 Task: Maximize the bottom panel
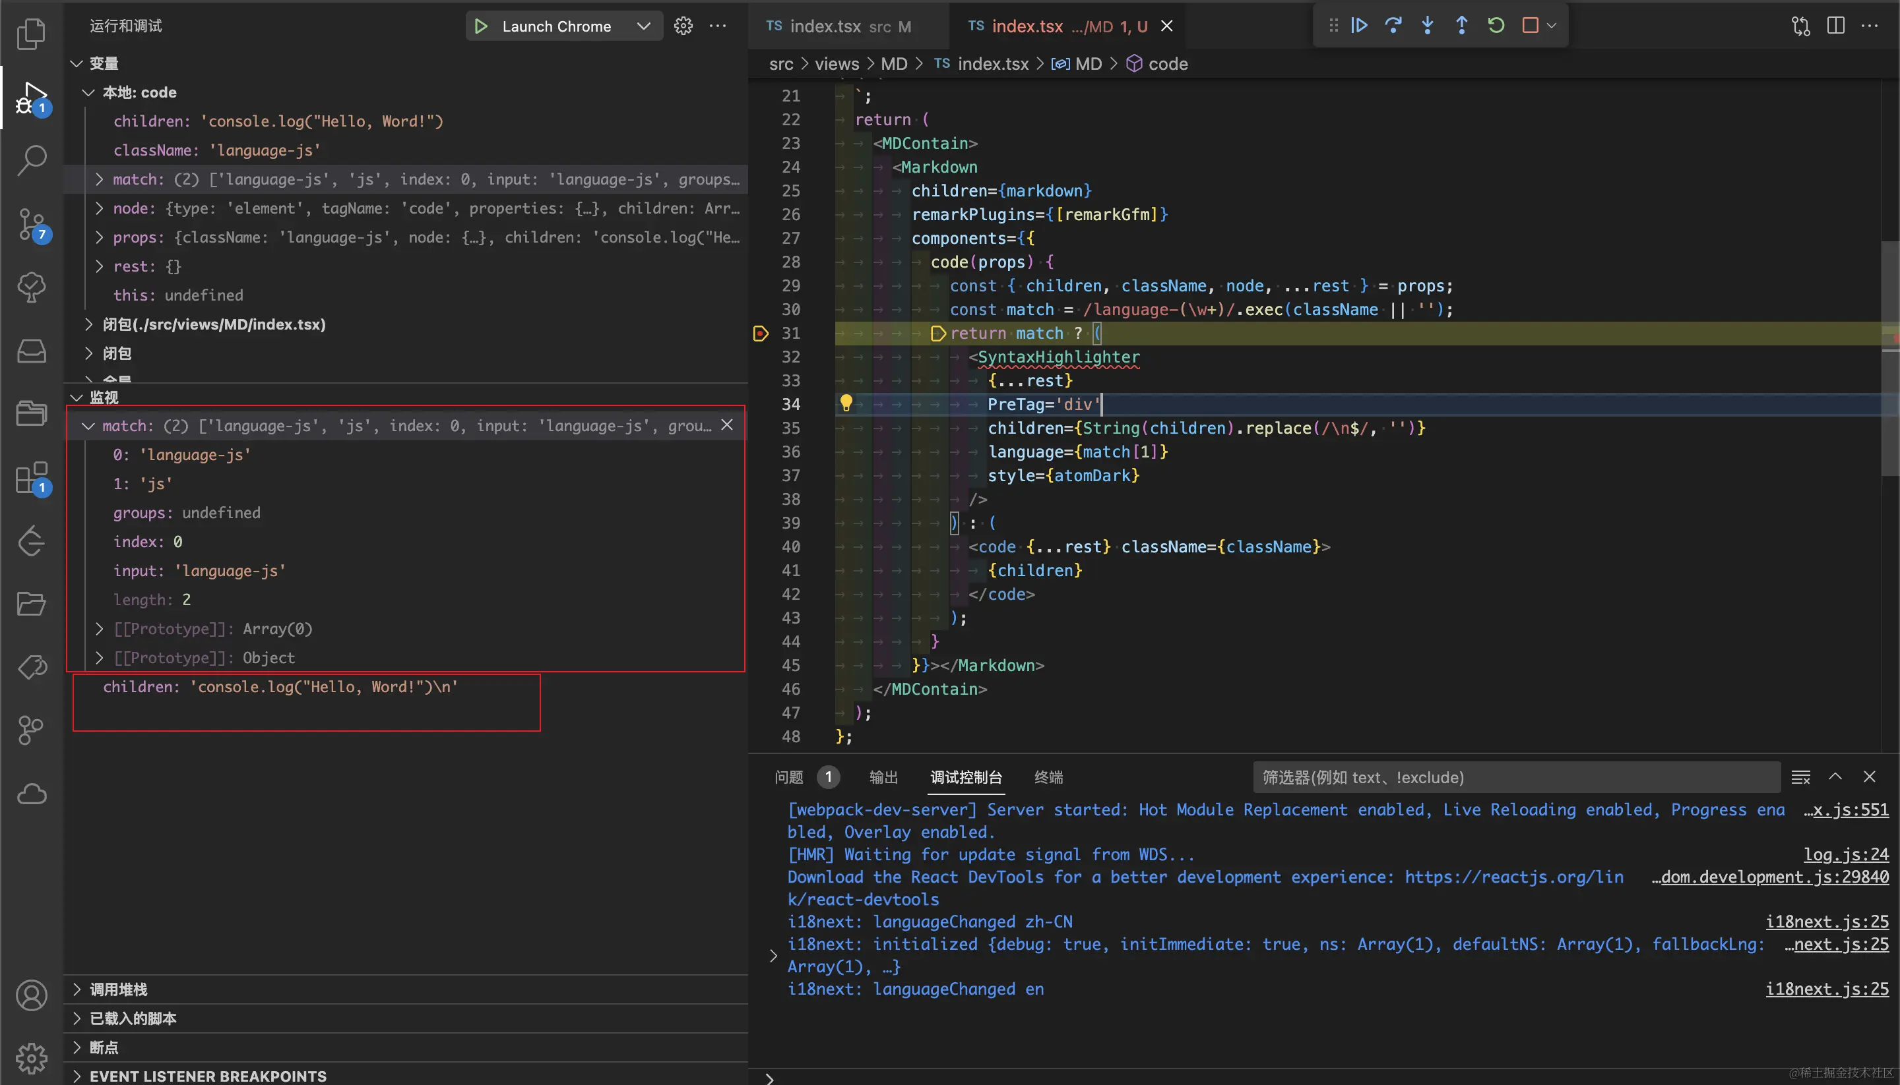1835,777
